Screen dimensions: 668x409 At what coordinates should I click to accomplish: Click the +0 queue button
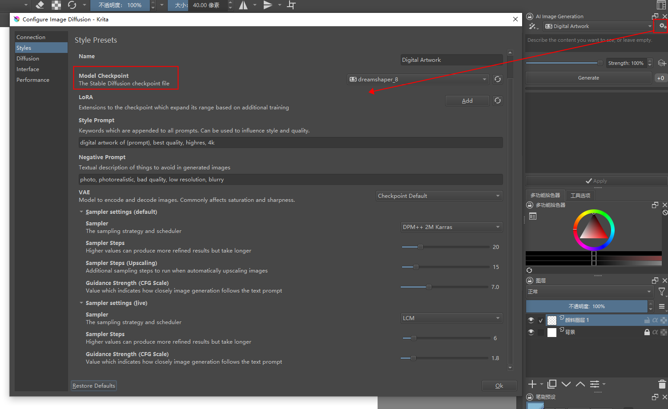pos(660,78)
